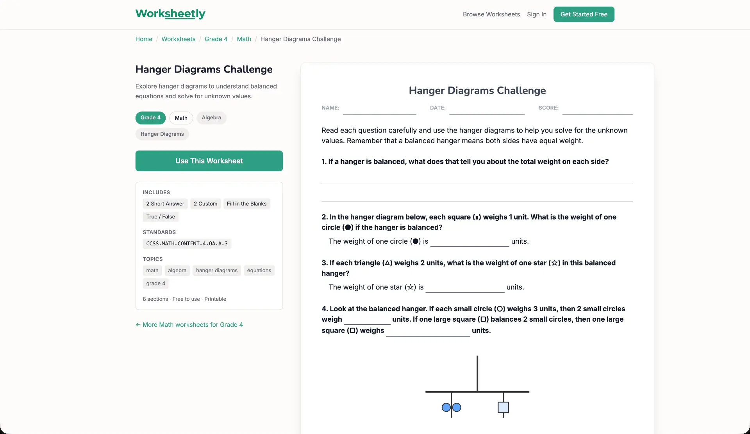Image resolution: width=750 pixels, height=434 pixels.
Task: Click the blue circles on the hanger diagram
Action: click(x=451, y=407)
